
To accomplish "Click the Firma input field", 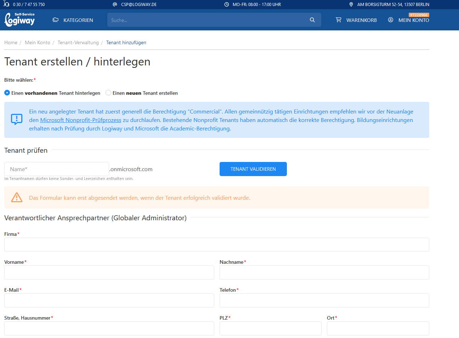I will [x=216, y=244].
